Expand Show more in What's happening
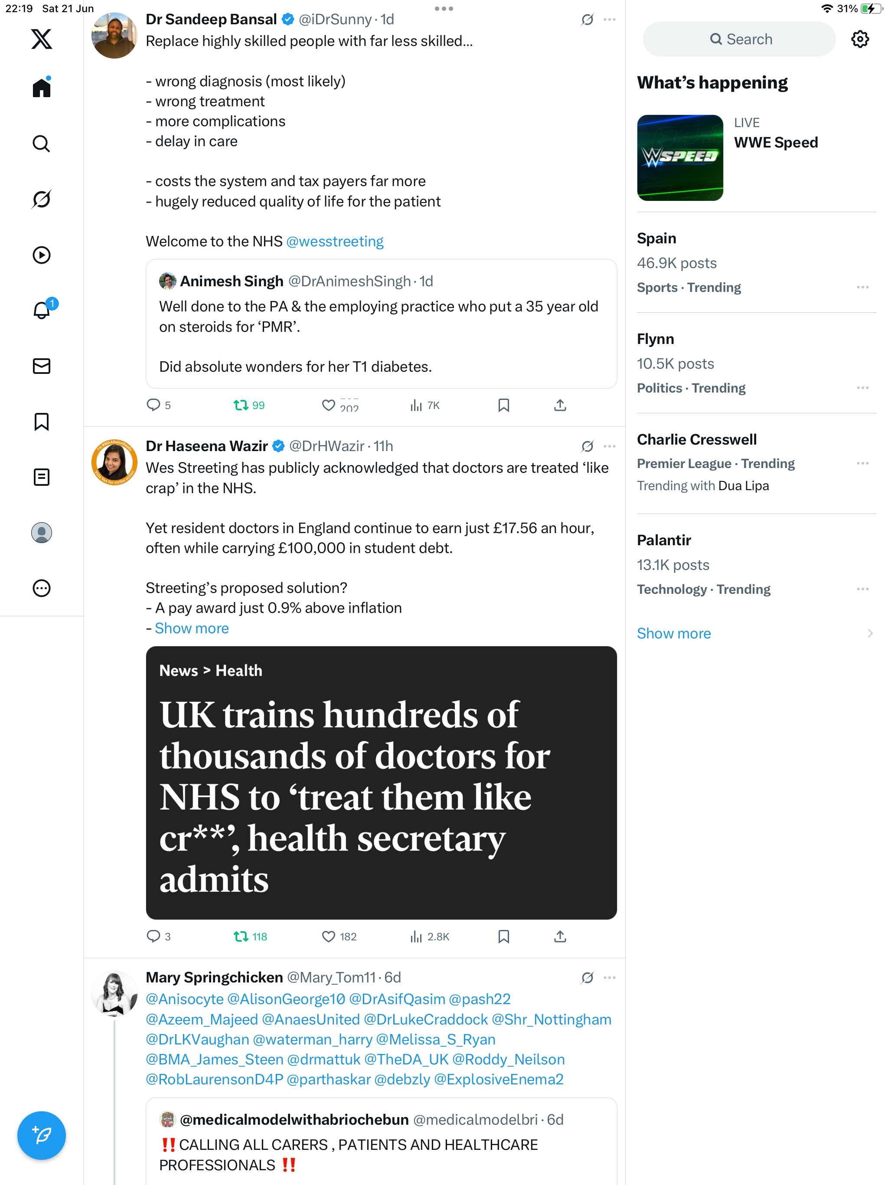This screenshot has height=1185, width=888. click(673, 633)
